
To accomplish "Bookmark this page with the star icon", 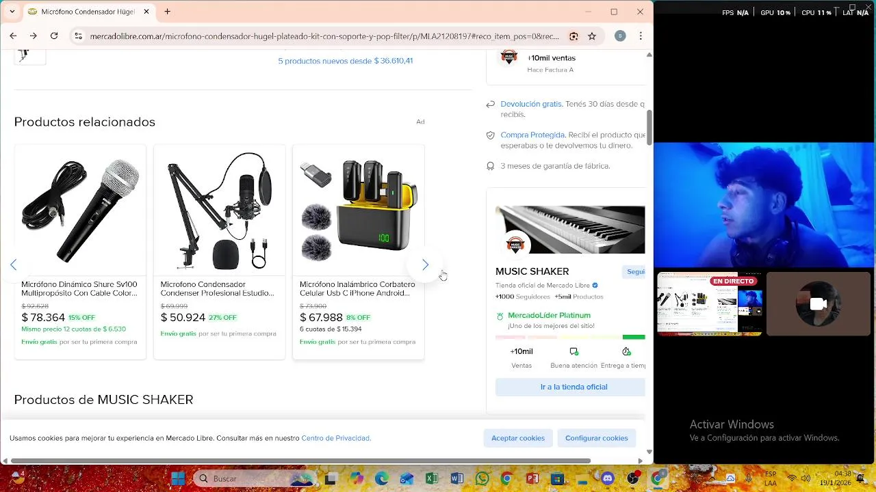I will pyautogui.click(x=592, y=36).
